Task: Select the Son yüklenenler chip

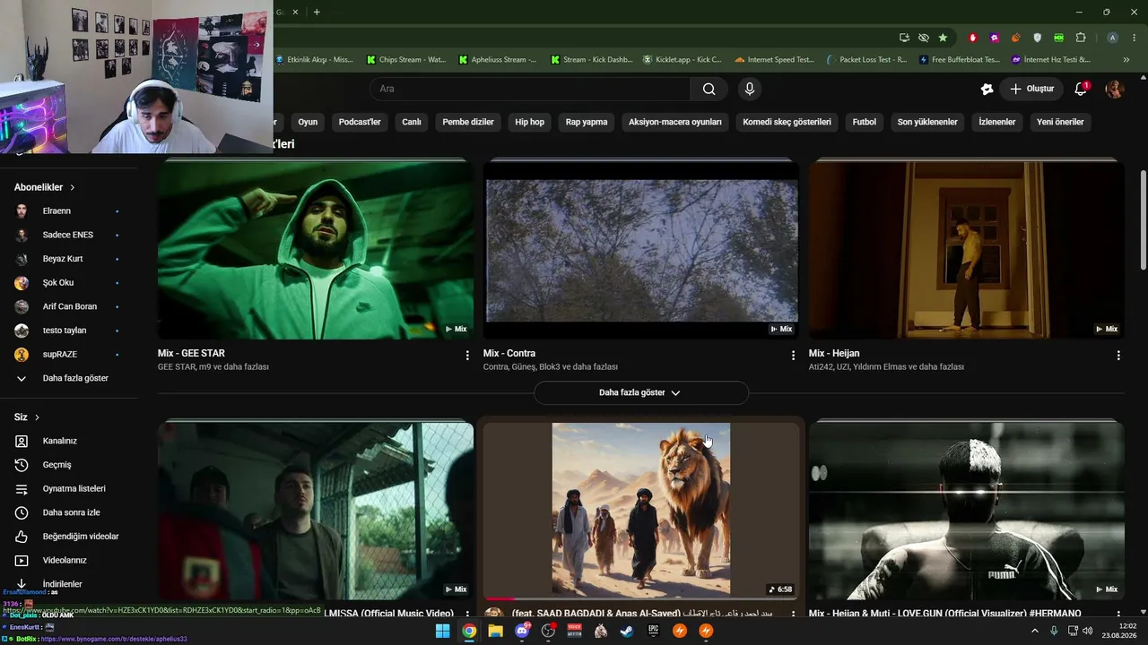Action: [x=927, y=122]
